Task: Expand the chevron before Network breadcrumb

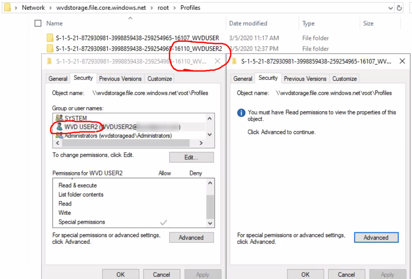Action: pyautogui.click(x=16, y=8)
